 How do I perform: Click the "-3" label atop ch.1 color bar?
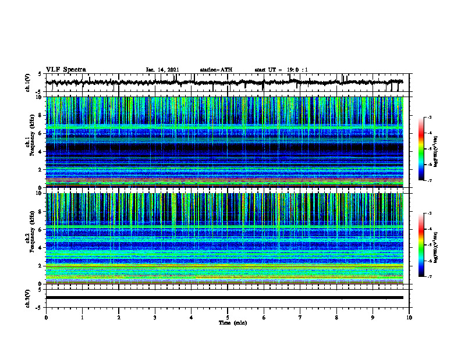[429, 117]
